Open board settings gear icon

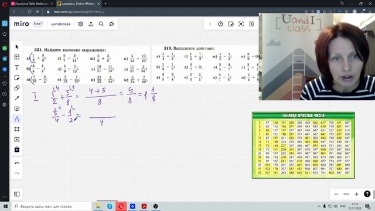coord(81,24)
